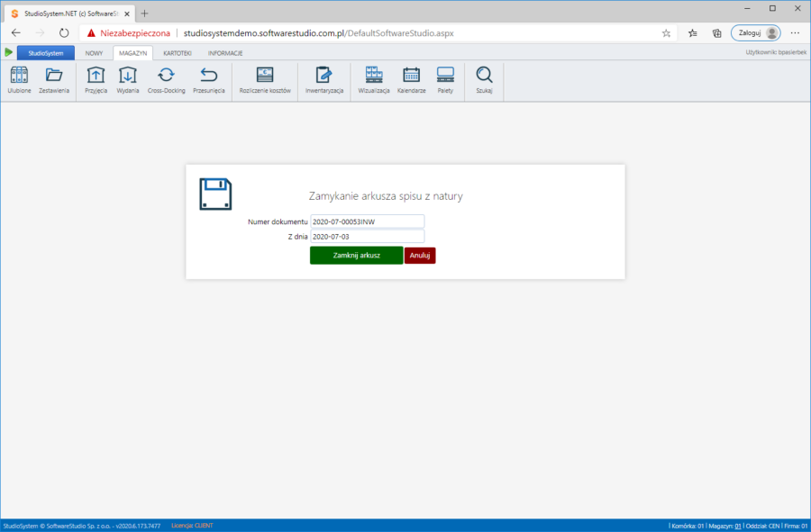Image resolution: width=811 pixels, height=532 pixels.
Task: Open Przyjęcia warehouse receipts
Action: pos(96,80)
